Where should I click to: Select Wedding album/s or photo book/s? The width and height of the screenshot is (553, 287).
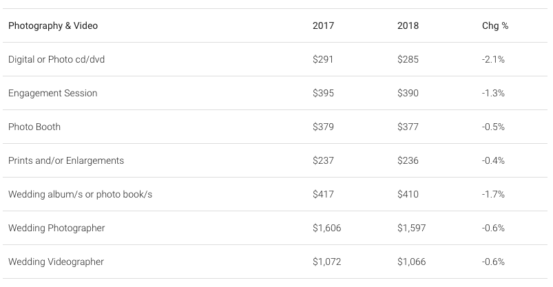80,194
